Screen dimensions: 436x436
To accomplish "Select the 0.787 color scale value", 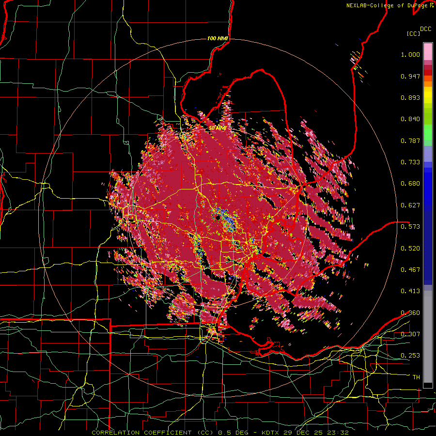I will pos(410,140).
